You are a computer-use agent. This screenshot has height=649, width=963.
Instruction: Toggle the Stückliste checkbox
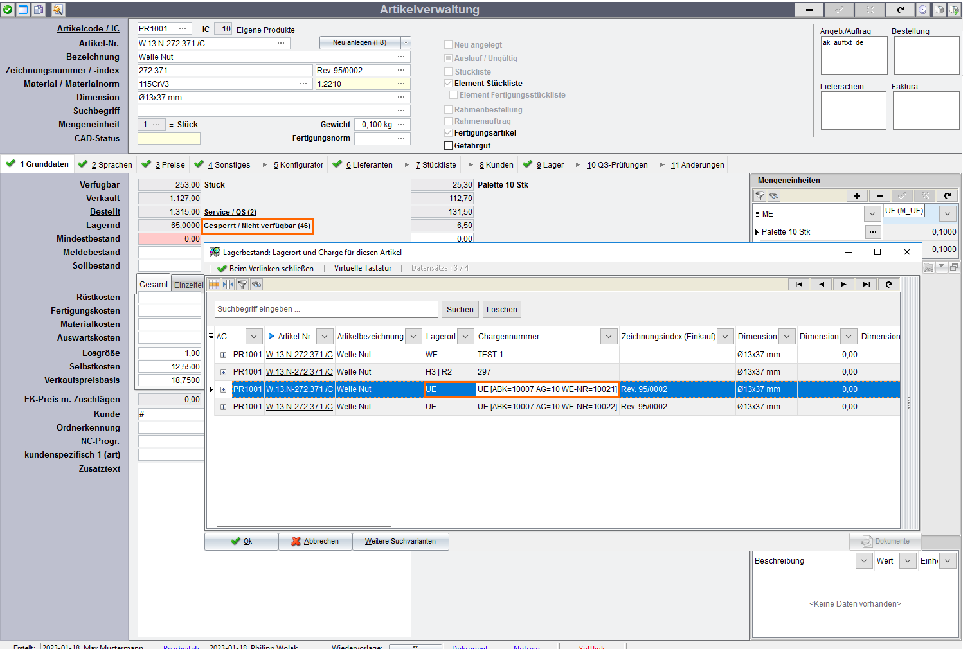coord(449,72)
